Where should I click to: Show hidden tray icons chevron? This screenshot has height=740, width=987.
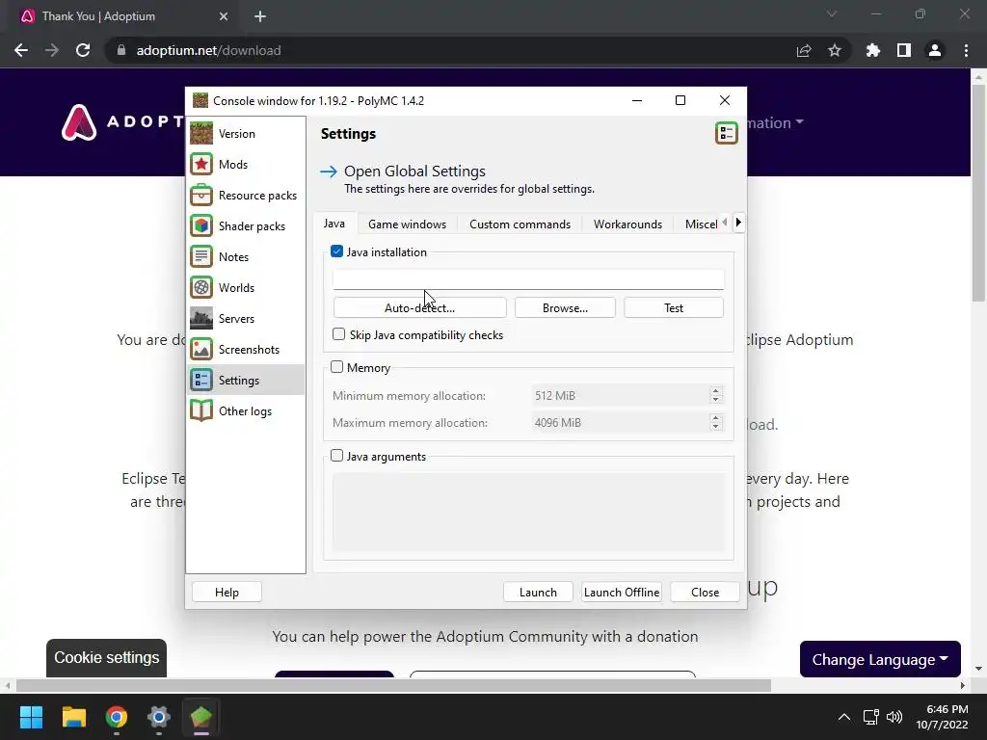pos(844,717)
